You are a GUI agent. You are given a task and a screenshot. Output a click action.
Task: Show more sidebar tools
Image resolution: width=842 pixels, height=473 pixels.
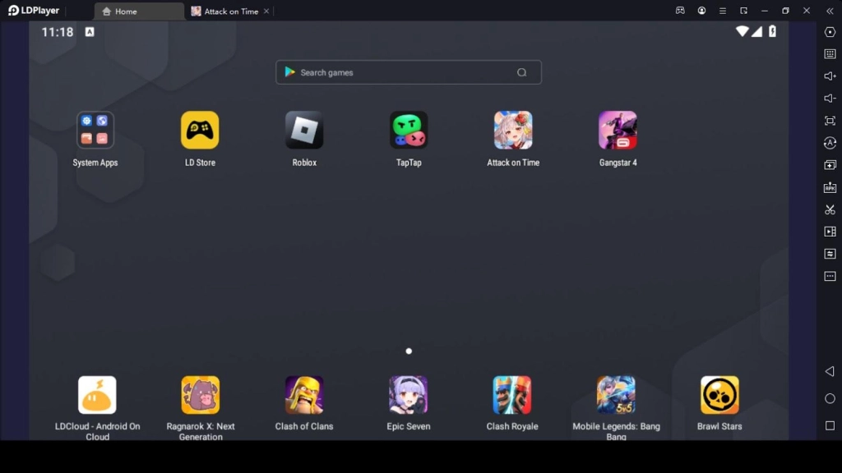(x=830, y=276)
